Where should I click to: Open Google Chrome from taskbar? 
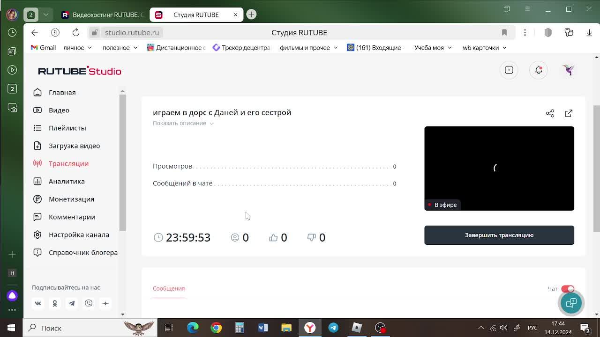216,328
